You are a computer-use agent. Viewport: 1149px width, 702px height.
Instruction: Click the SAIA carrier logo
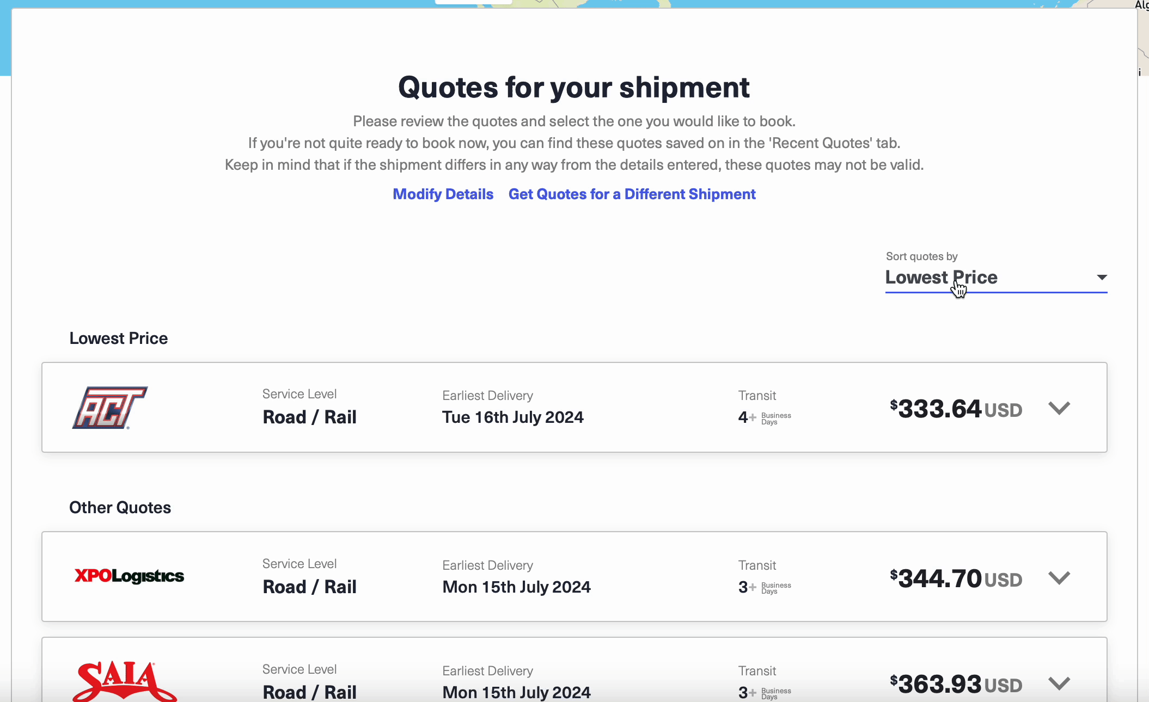pos(124,681)
